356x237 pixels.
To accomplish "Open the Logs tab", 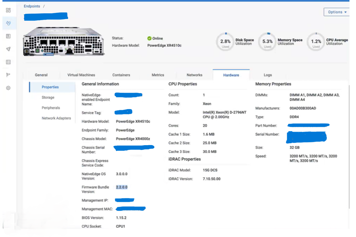I will click(x=268, y=75).
